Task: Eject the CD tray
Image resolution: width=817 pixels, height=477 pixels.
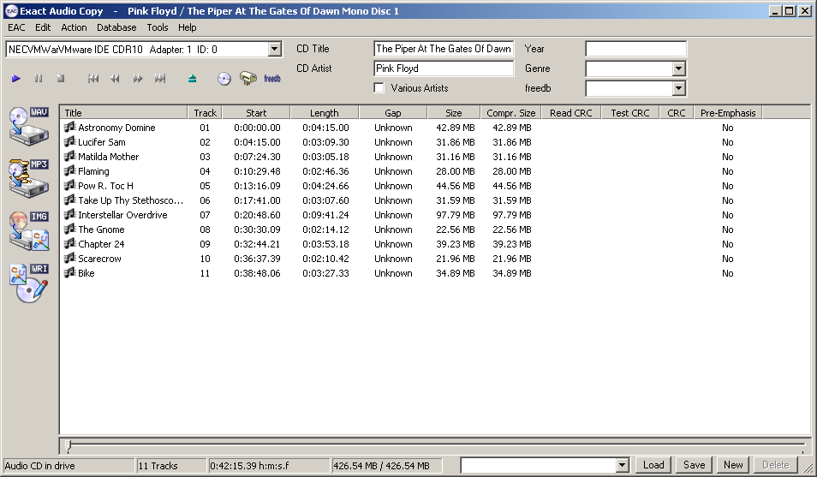Action: [193, 79]
